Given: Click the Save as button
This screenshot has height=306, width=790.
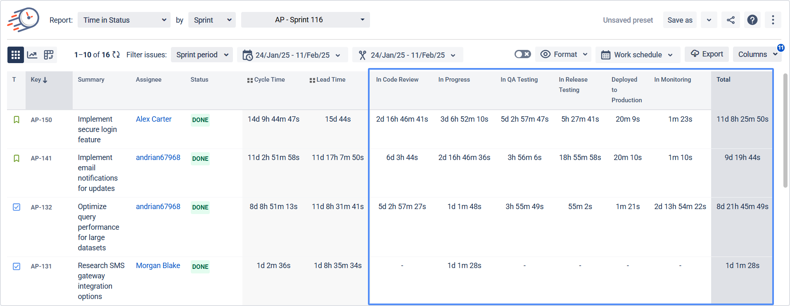Looking at the screenshot, I should 680,20.
